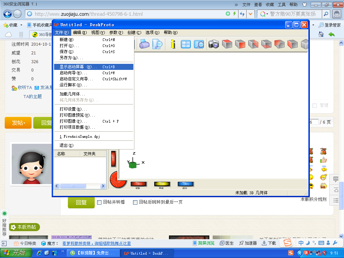Switch to the four-pane view layout icon
Viewport: 344px width, 258px height.
tap(185, 44)
